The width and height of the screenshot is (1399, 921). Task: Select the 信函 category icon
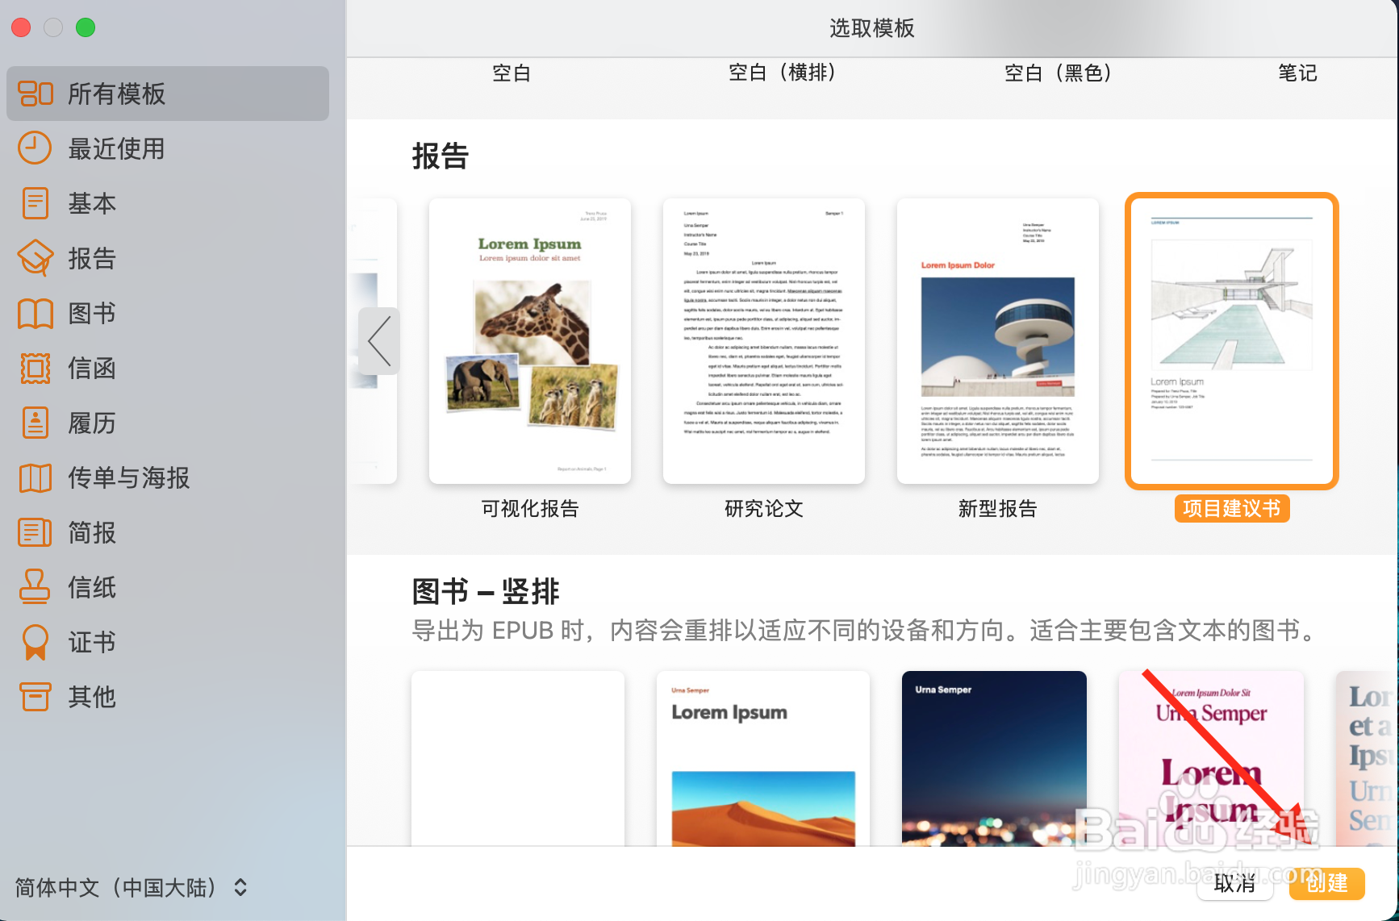point(91,368)
